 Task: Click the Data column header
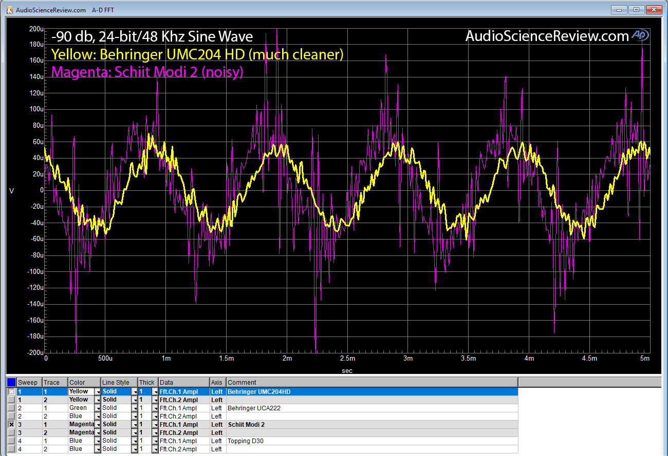click(x=184, y=382)
